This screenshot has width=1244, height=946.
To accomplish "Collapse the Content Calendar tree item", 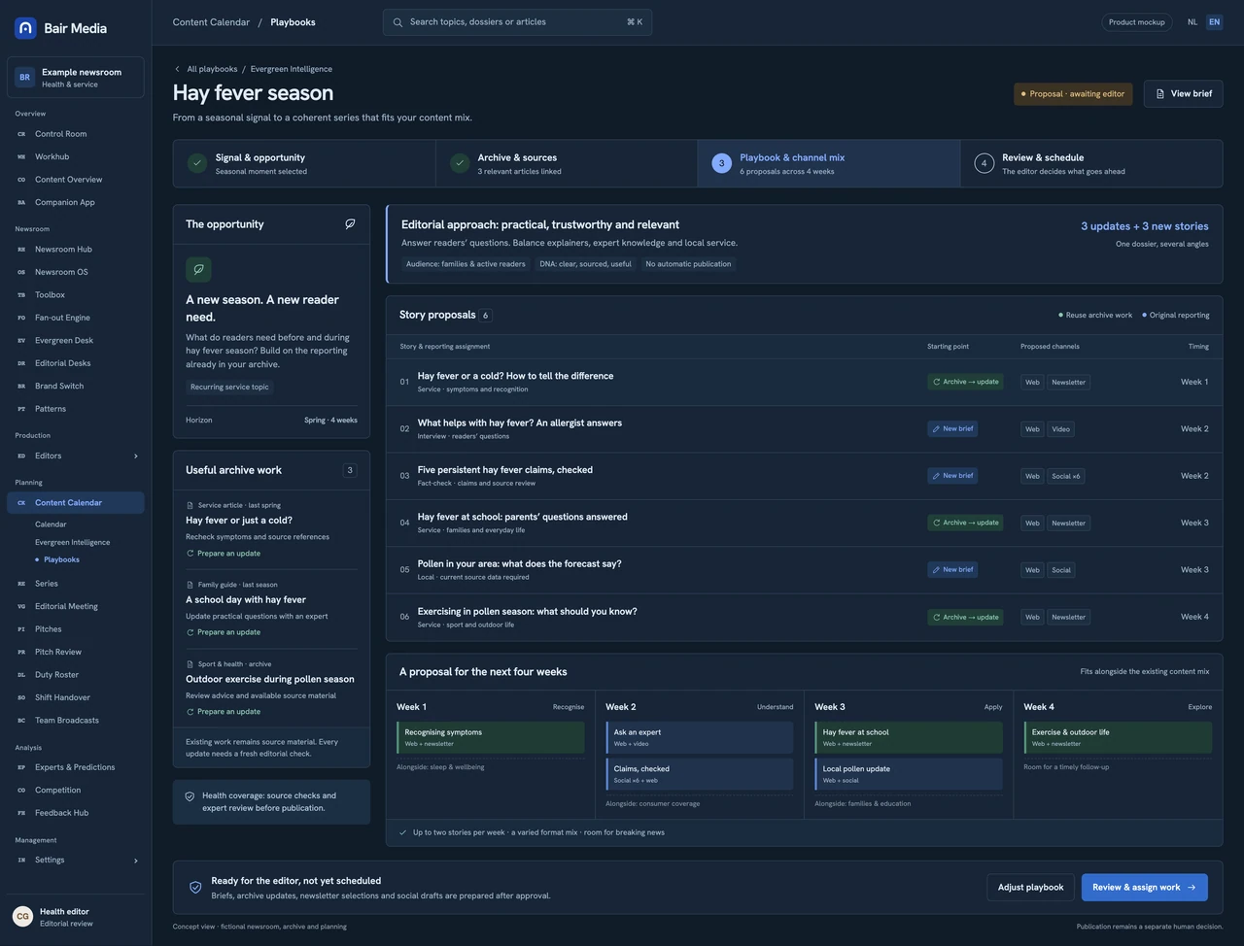I will [76, 503].
